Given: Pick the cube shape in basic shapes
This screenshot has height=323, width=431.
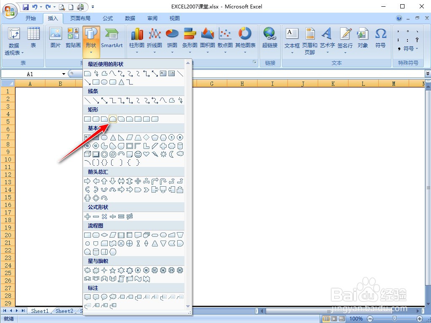Looking at the screenshot, I should pyautogui.click(x=88, y=154).
